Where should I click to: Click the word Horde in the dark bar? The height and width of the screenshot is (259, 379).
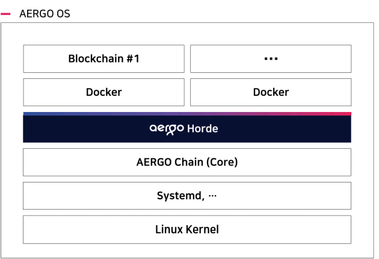(202, 128)
